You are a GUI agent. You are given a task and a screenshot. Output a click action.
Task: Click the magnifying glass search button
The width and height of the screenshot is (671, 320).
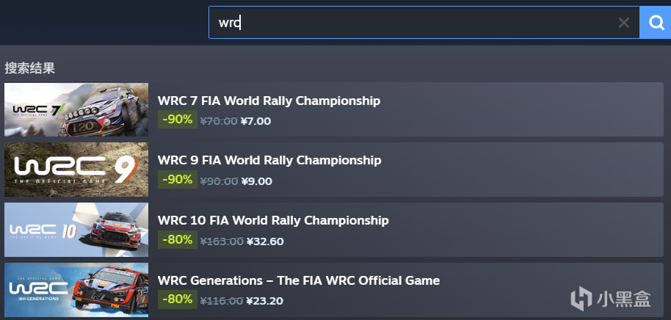click(x=656, y=23)
